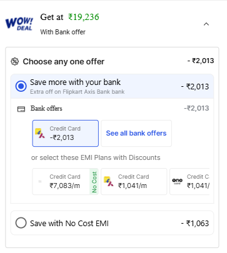Screen dimensions: 227x253
Task: Pick the Flipkart Axis Credit Card ₹1,041/m plan
Action: pyautogui.click(x=134, y=182)
